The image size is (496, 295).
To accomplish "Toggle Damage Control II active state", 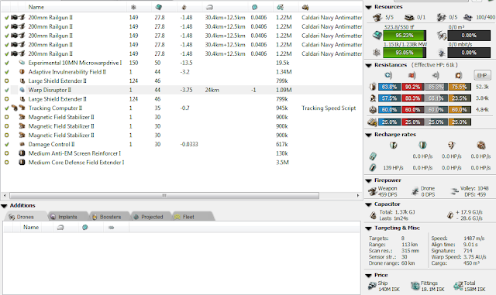I will pyautogui.click(x=6, y=145).
